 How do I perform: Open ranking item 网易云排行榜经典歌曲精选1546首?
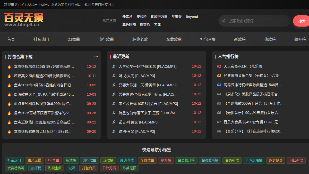tap(253, 85)
